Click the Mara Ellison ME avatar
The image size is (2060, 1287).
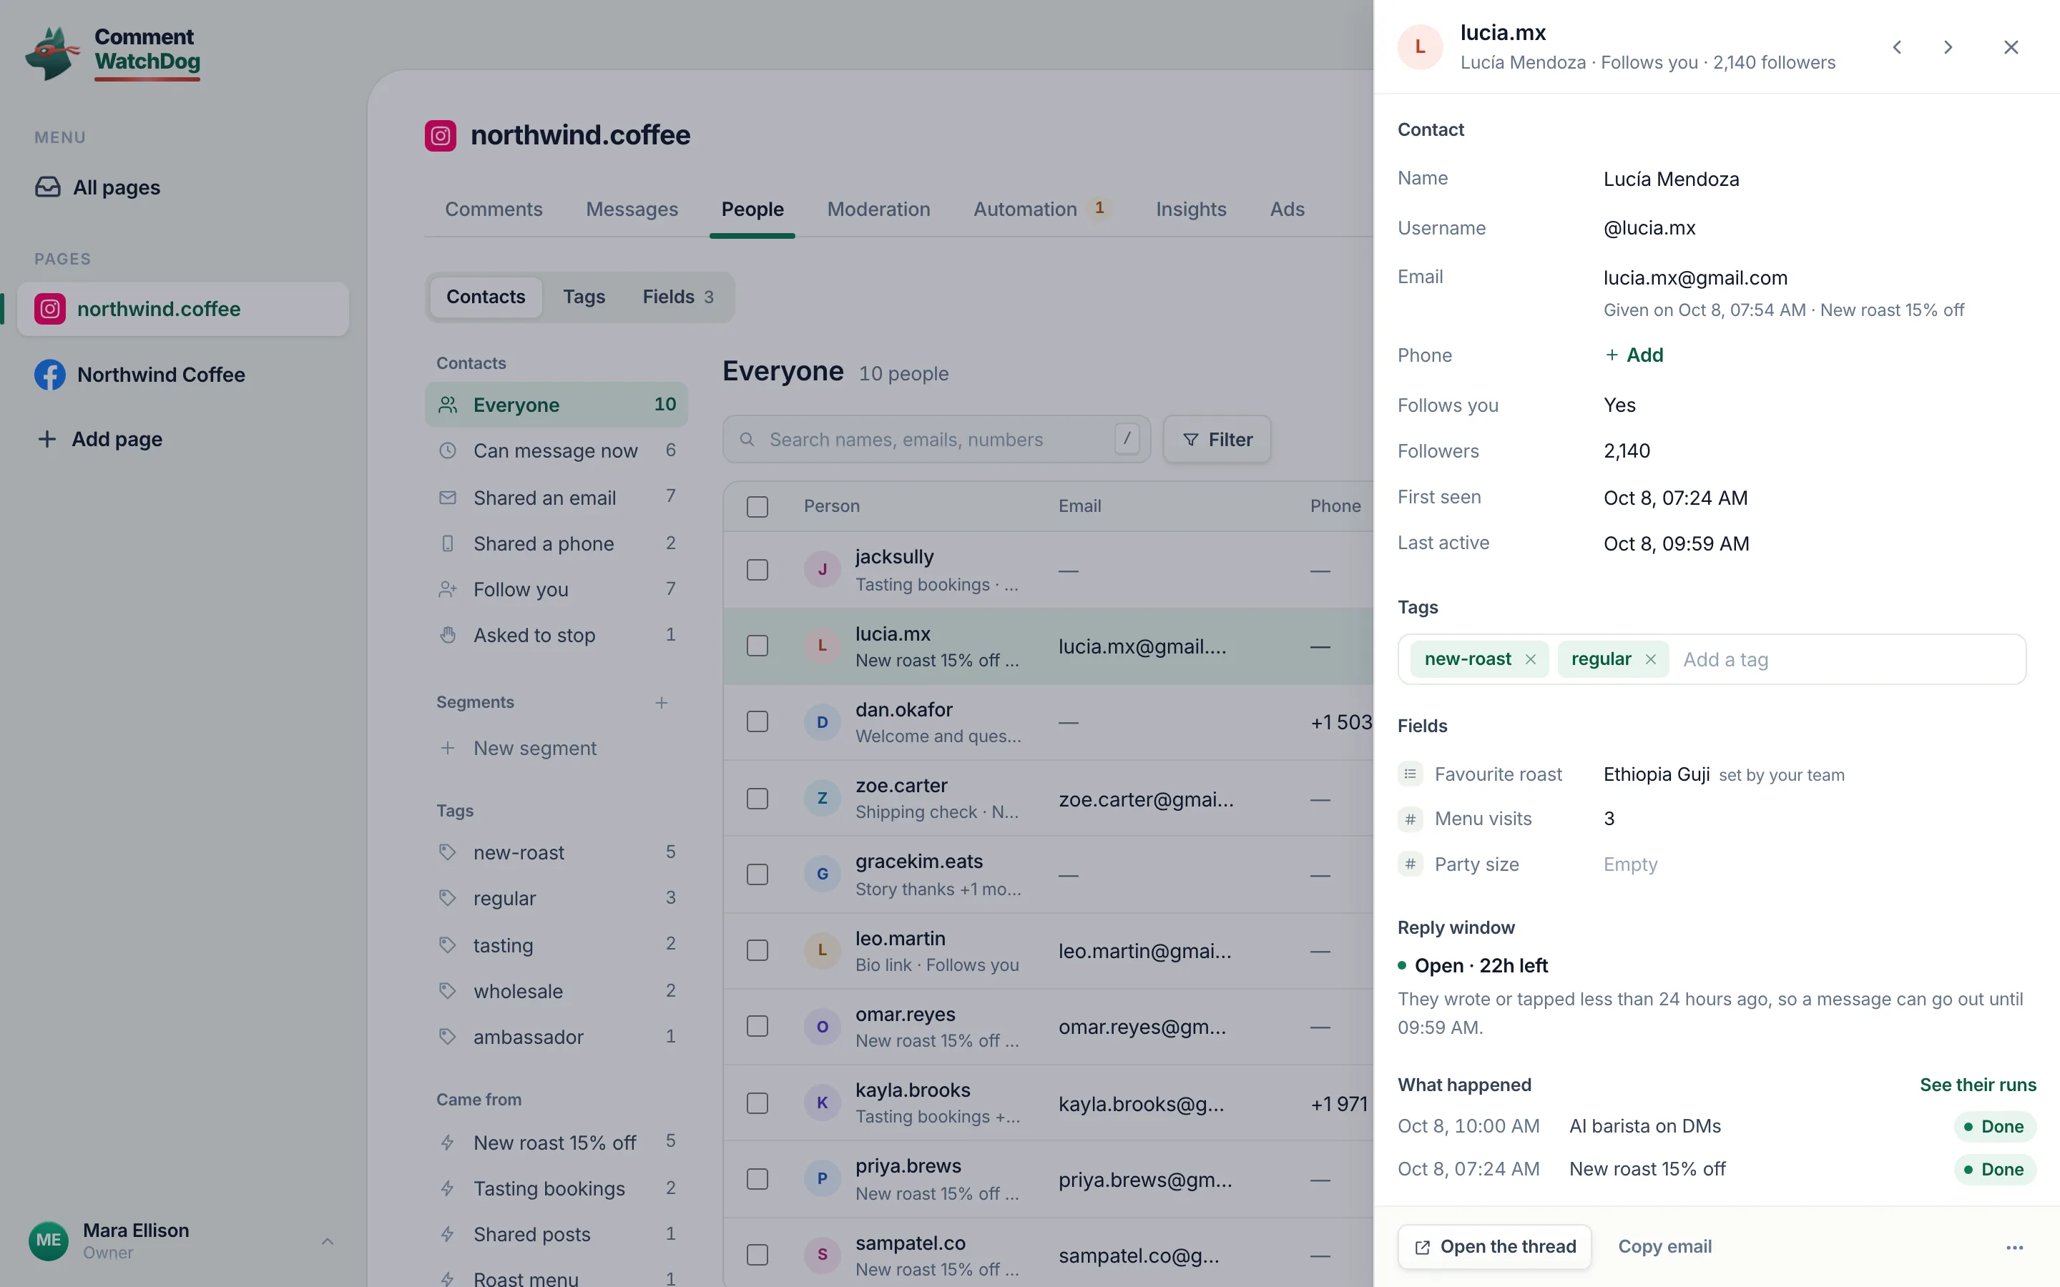pos(48,1241)
